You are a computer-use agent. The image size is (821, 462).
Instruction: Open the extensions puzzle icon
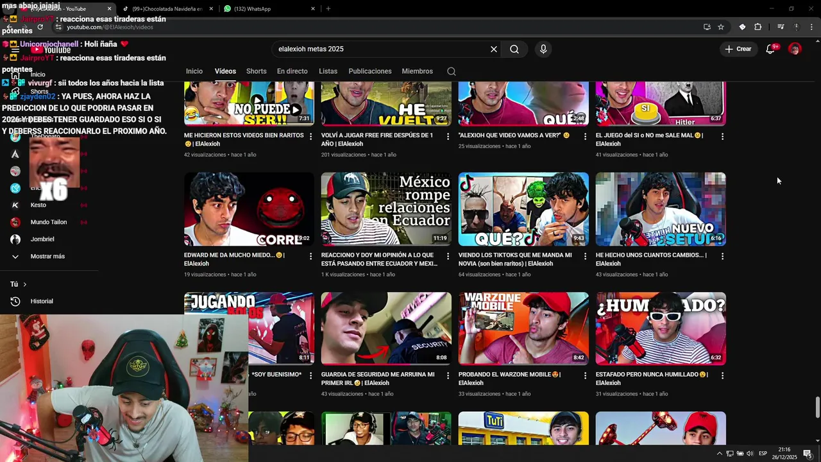point(758,27)
